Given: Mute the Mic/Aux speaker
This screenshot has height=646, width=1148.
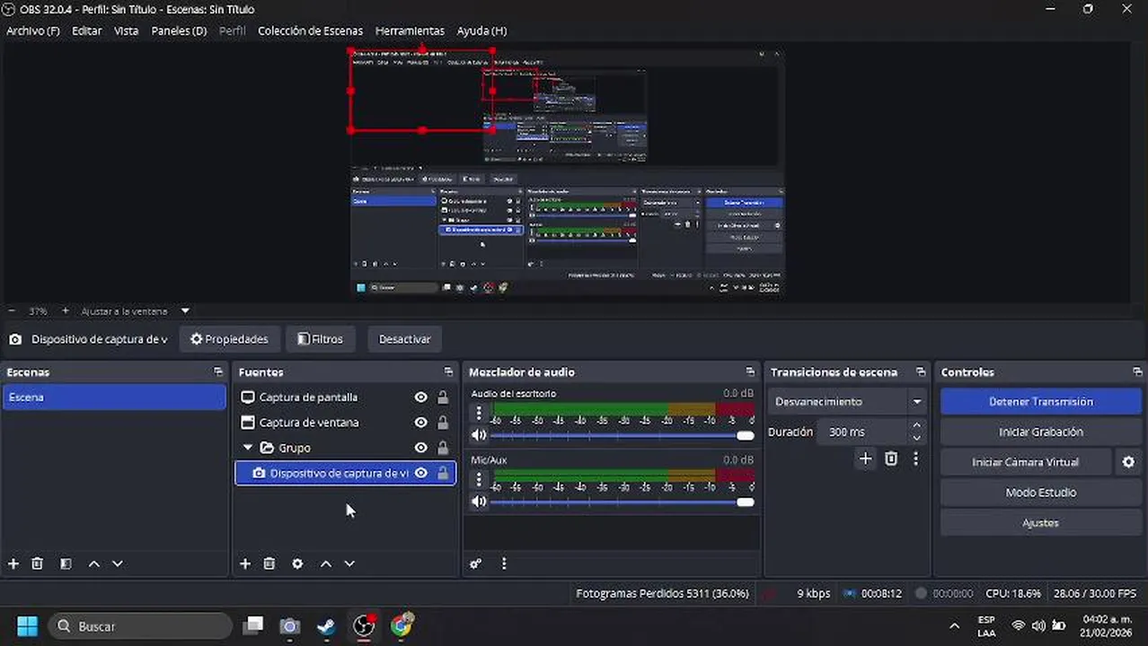Looking at the screenshot, I should (x=479, y=502).
